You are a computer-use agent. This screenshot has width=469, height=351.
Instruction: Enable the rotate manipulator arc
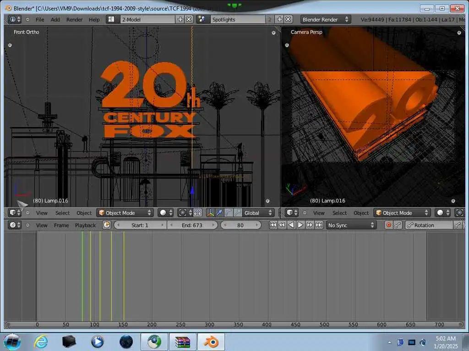pos(228,213)
